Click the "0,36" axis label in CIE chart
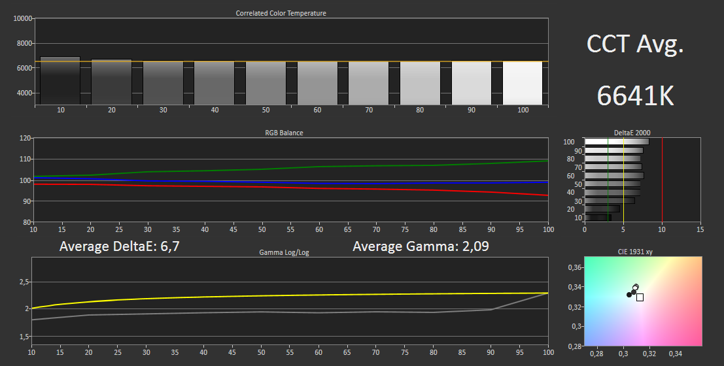 pyautogui.click(x=576, y=267)
